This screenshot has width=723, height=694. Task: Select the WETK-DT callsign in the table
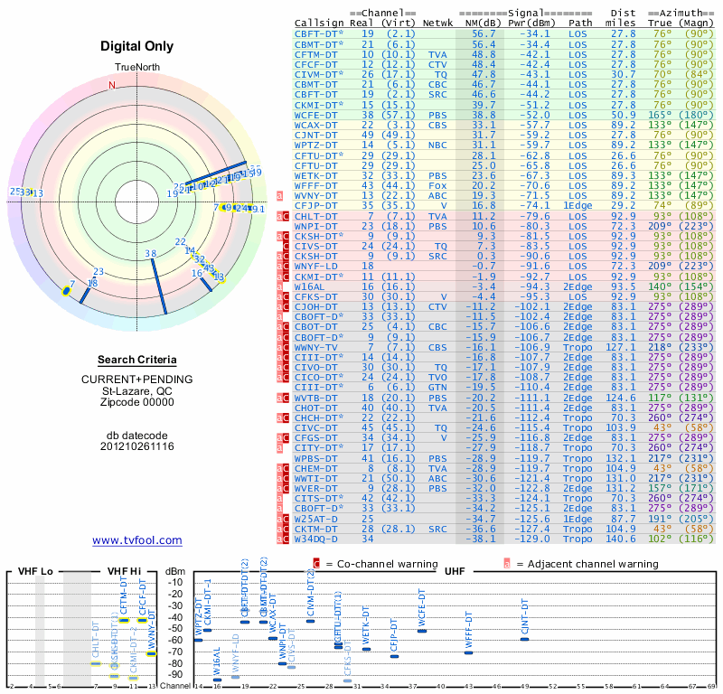pyautogui.click(x=316, y=175)
